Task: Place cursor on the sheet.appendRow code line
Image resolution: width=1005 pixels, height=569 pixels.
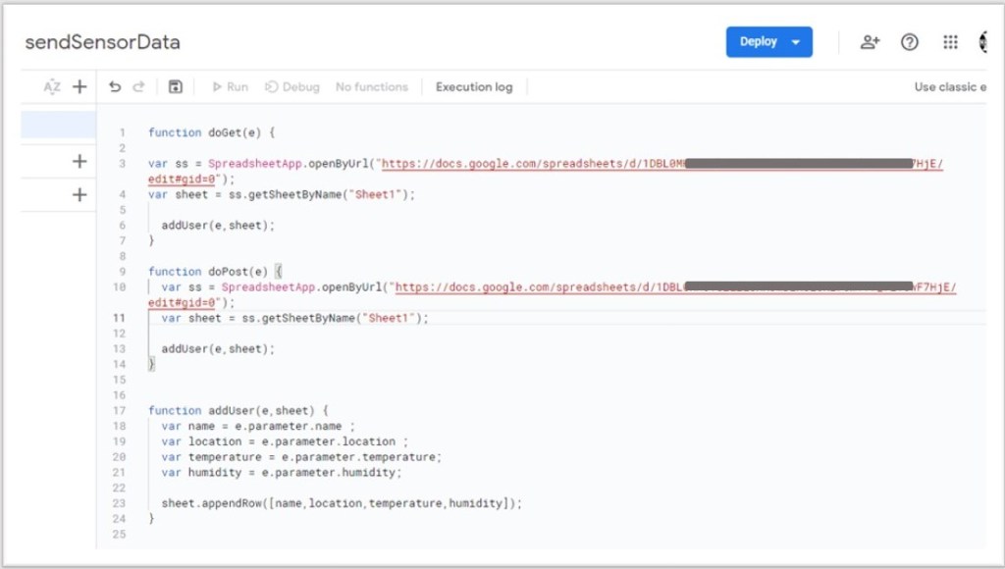Action: tap(341, 503)
